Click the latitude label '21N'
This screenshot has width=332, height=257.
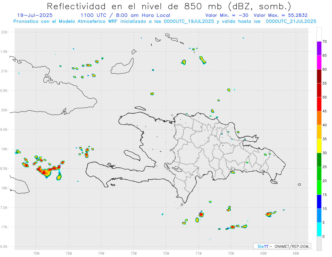tap(4, 71)
